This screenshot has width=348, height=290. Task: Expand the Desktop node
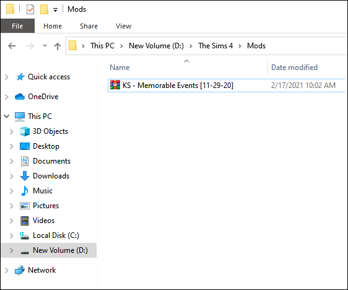pos(12,147)
